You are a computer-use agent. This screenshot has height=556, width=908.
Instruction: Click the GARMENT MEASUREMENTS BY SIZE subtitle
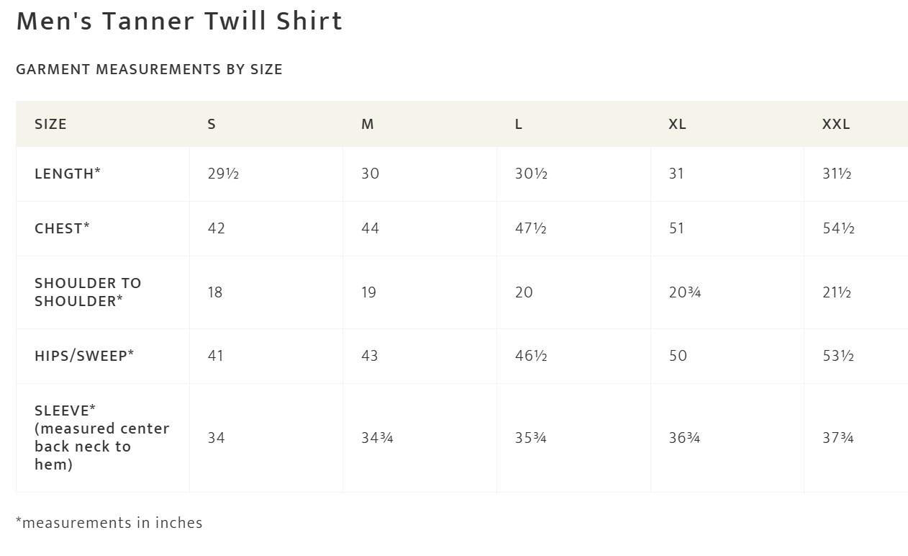[149, 69]
